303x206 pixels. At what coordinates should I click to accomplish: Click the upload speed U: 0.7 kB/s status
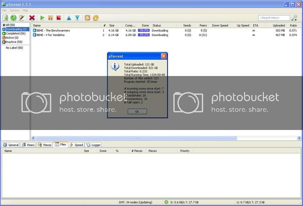pos(250,202)
